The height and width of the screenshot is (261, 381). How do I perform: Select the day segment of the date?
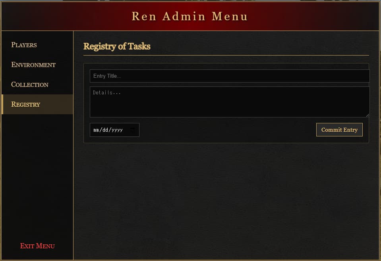click(105, 130)
